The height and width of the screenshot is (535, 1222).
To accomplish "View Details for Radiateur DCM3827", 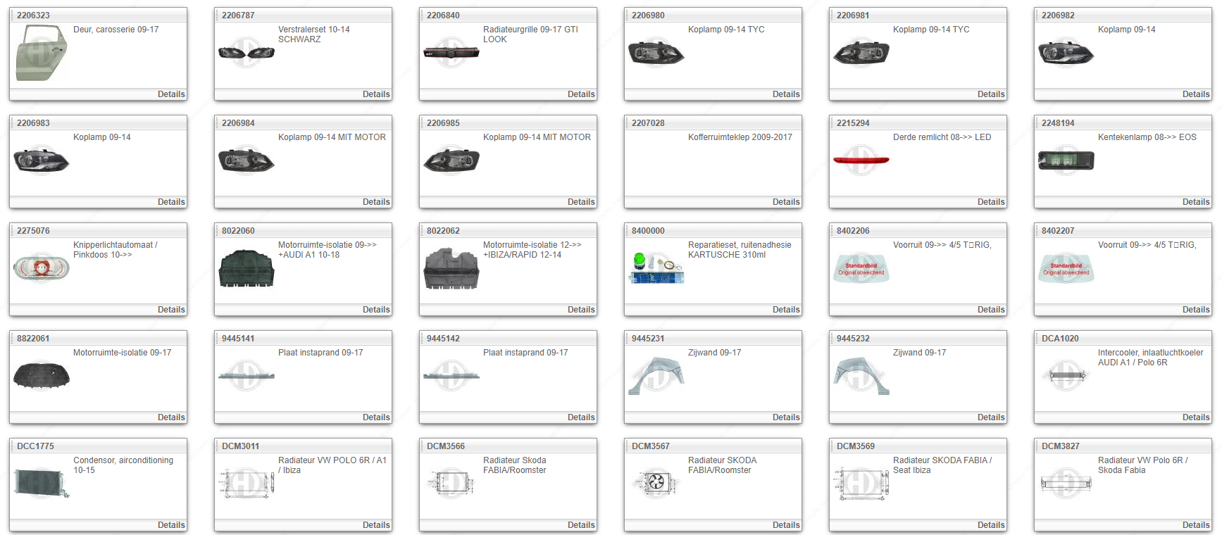I will (1195, 525).
